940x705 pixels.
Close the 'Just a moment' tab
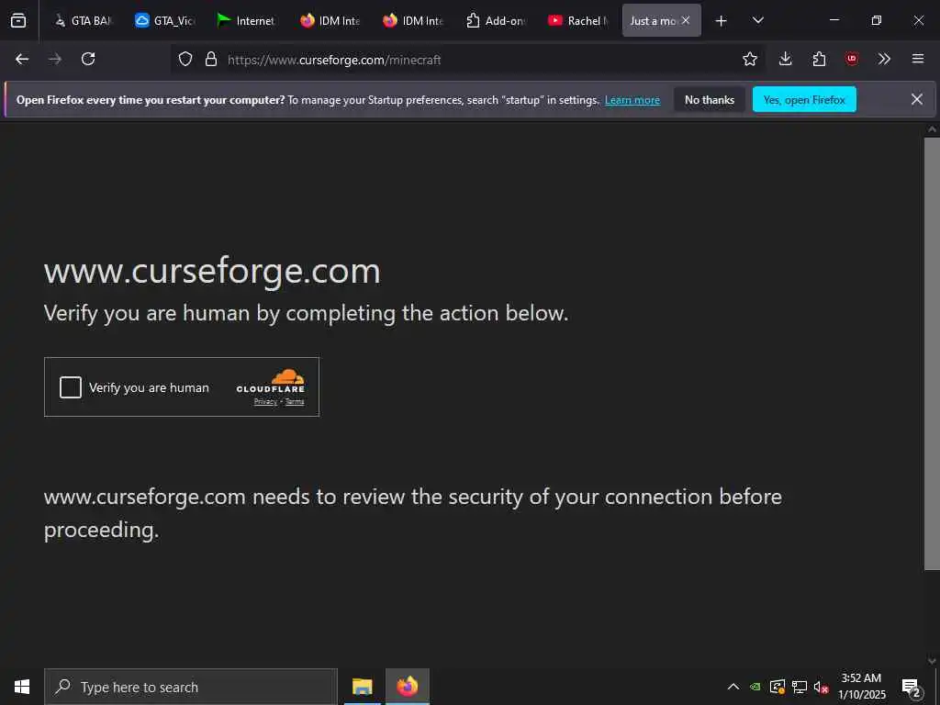(686, 20)
